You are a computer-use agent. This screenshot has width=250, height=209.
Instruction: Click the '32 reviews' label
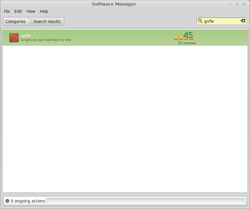click(186, 43)
